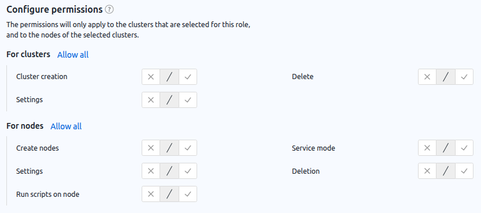The height and width of the screenshot is (213, 481).
Task: Allow cluster Delete with checkmark icon
Action: pos(464,77)
